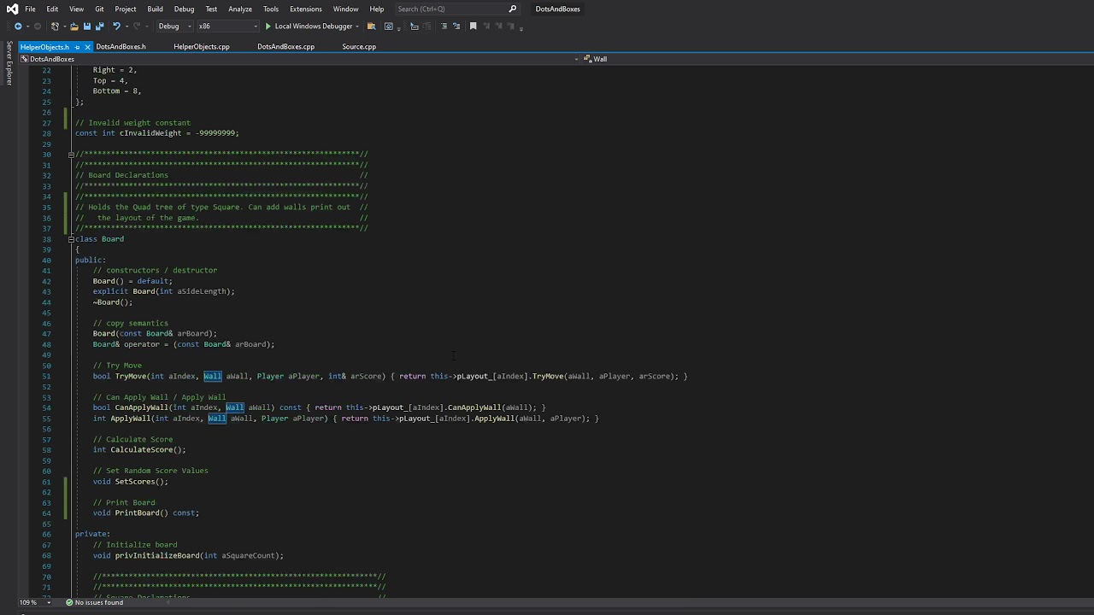Open the File menu
Screen dimensions: 1094x615
pos(30,9)
